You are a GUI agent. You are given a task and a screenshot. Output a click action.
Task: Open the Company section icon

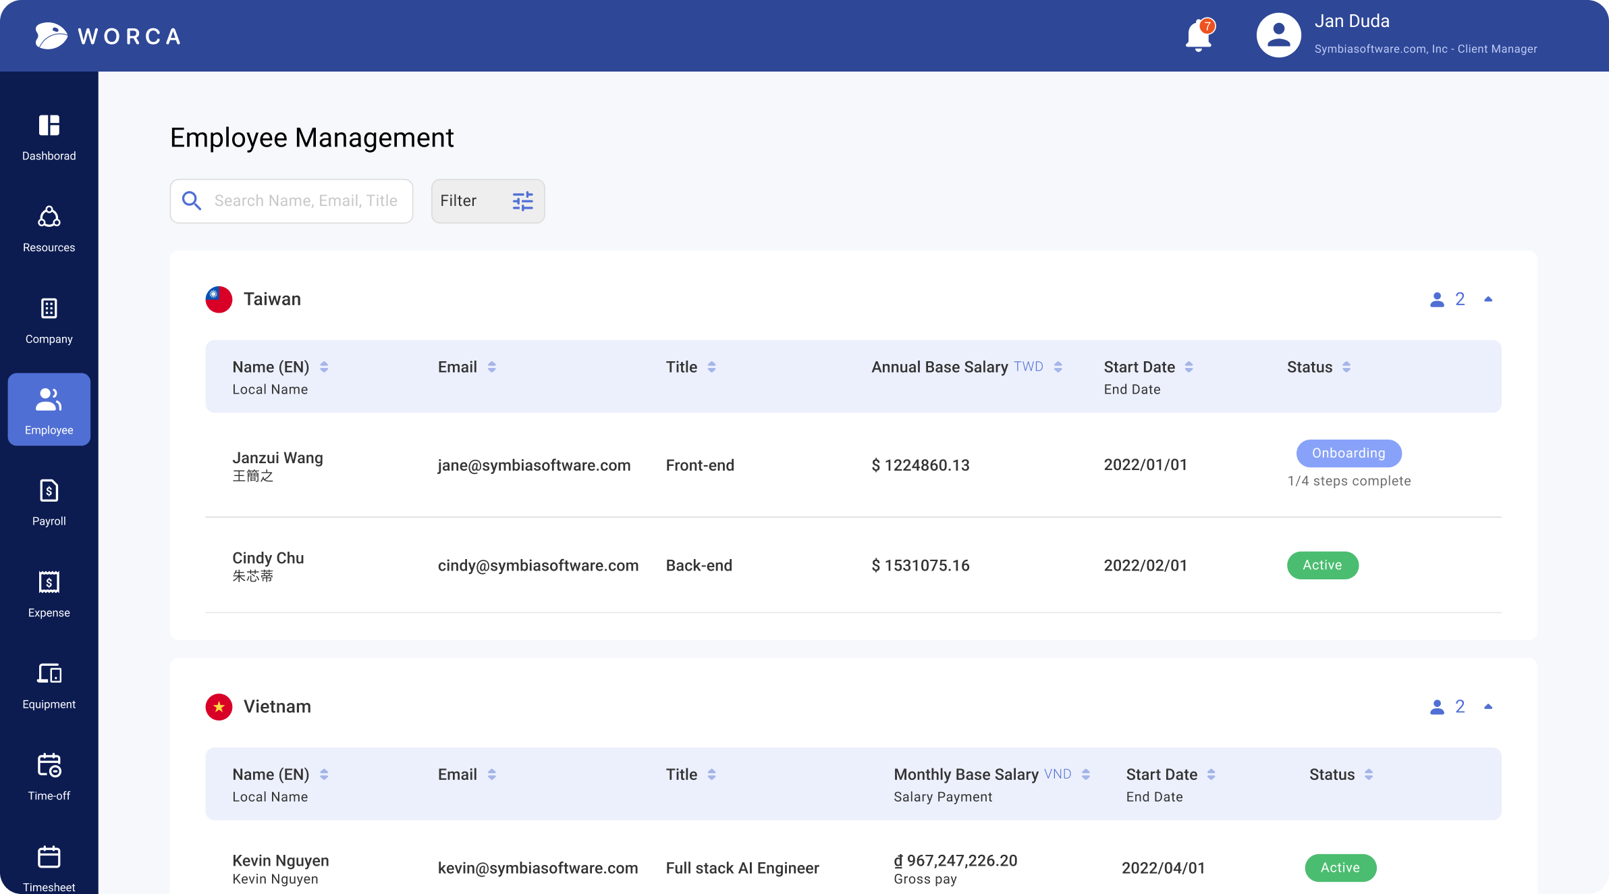pyautogui.click(x=49, y=309)
